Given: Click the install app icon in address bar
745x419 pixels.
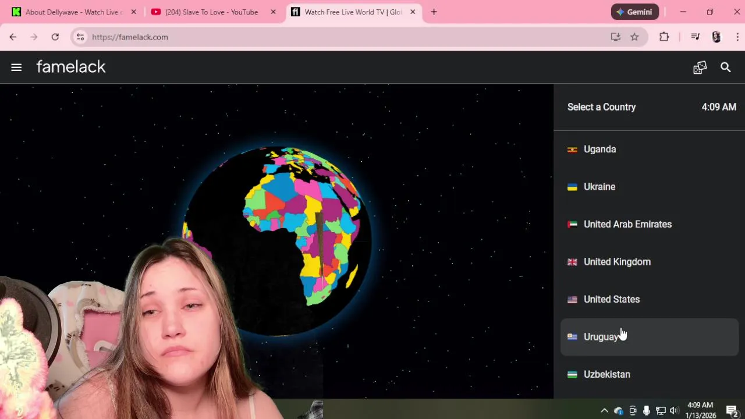Looking at the screenshot, I should coord(615,37).
